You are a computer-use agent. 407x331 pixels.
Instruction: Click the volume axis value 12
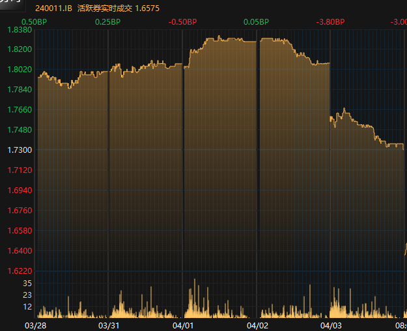[27, 307]
